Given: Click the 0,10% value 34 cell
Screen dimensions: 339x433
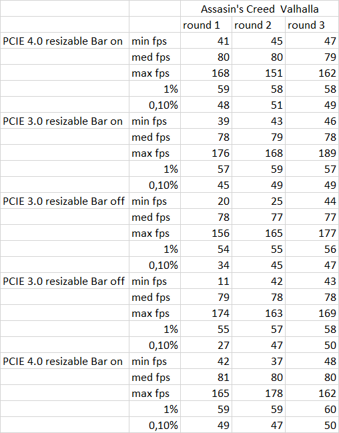Looking at the screenshot, I should [206, 265].
